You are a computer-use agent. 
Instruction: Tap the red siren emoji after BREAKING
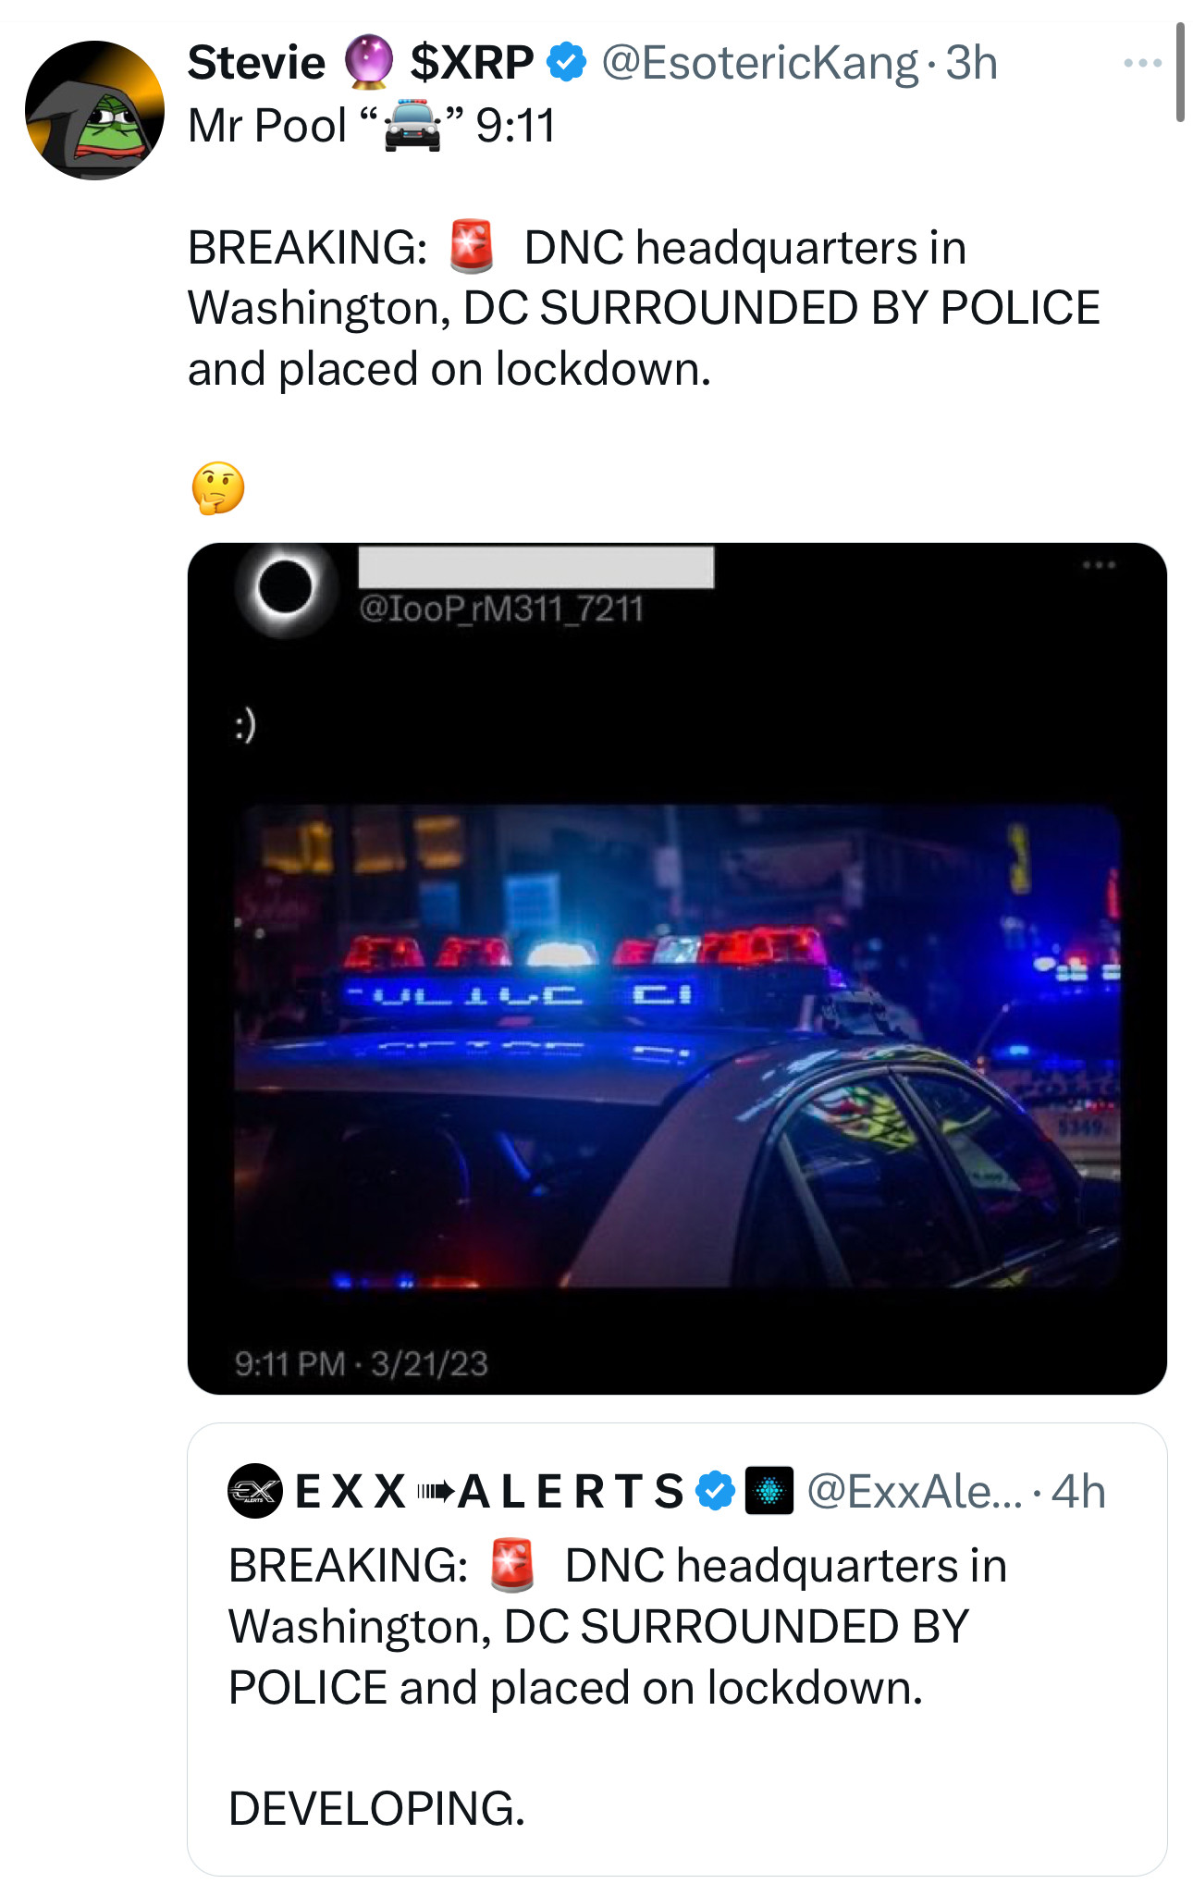472,247
